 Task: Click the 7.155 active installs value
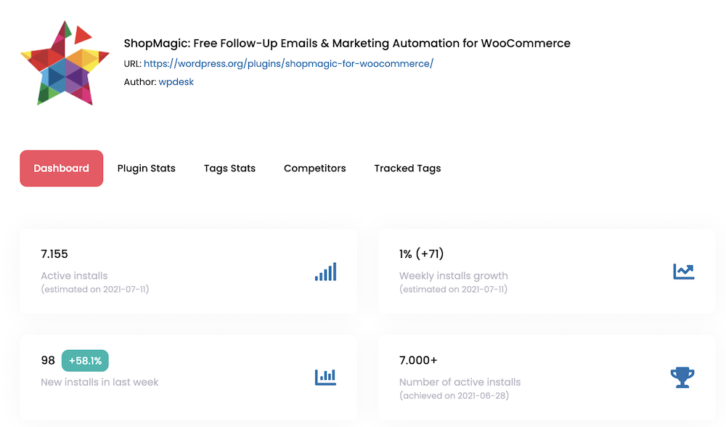coord(54,253)
